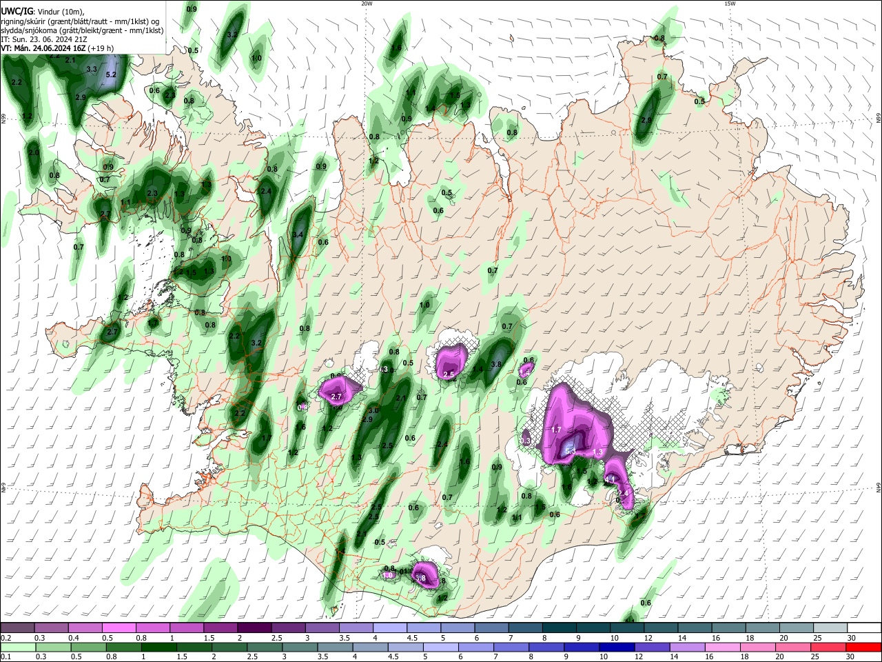Pick the darkest purple snow swatch between 2 and 2.5
882x662 pixels.
pyautogui.click(x=254, y=628)
